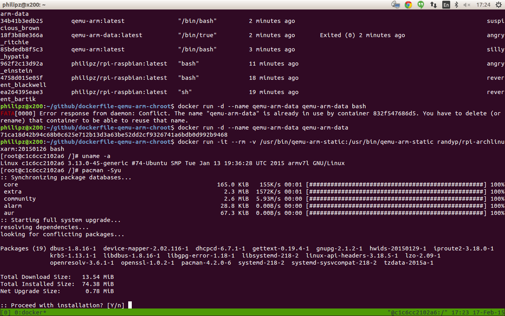The width and height of the screenshot is (505, 316).
Task: Open the remote desktop indicator icon
Action: [395, 5]
